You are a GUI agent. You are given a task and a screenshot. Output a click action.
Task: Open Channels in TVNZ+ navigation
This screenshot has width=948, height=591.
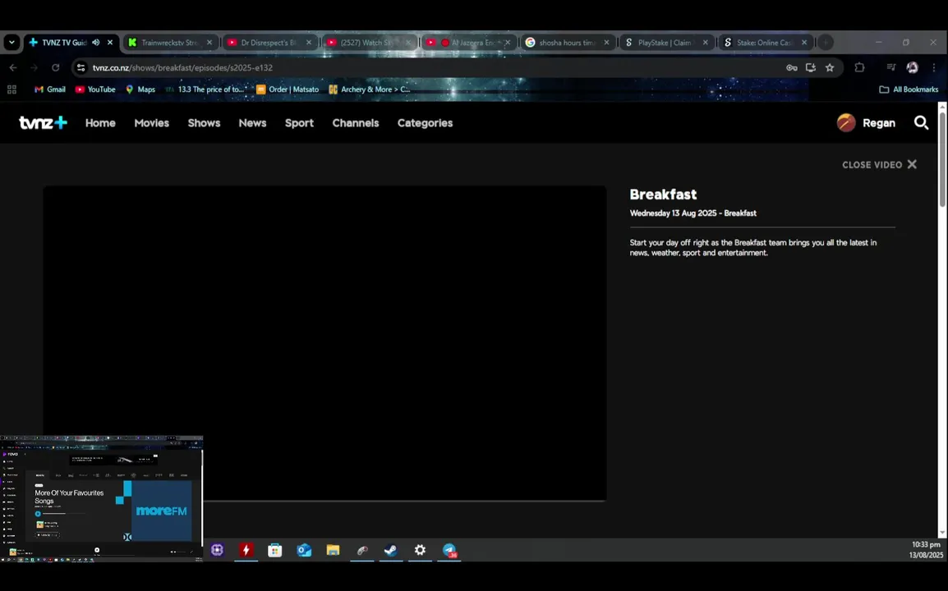[356, 122]
